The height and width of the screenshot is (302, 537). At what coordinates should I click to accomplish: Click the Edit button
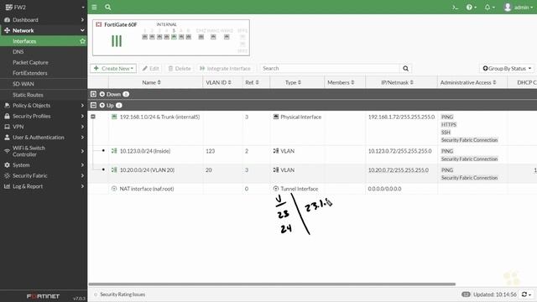pyautogui.click(x=151, y=69)
